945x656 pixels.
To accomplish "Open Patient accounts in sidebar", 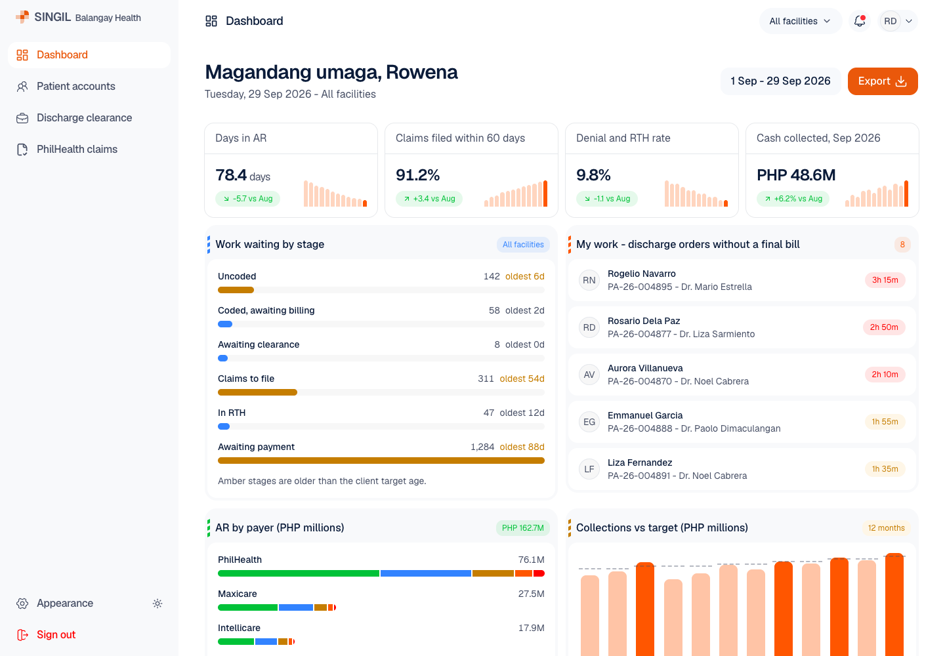I will pos(89,87).
